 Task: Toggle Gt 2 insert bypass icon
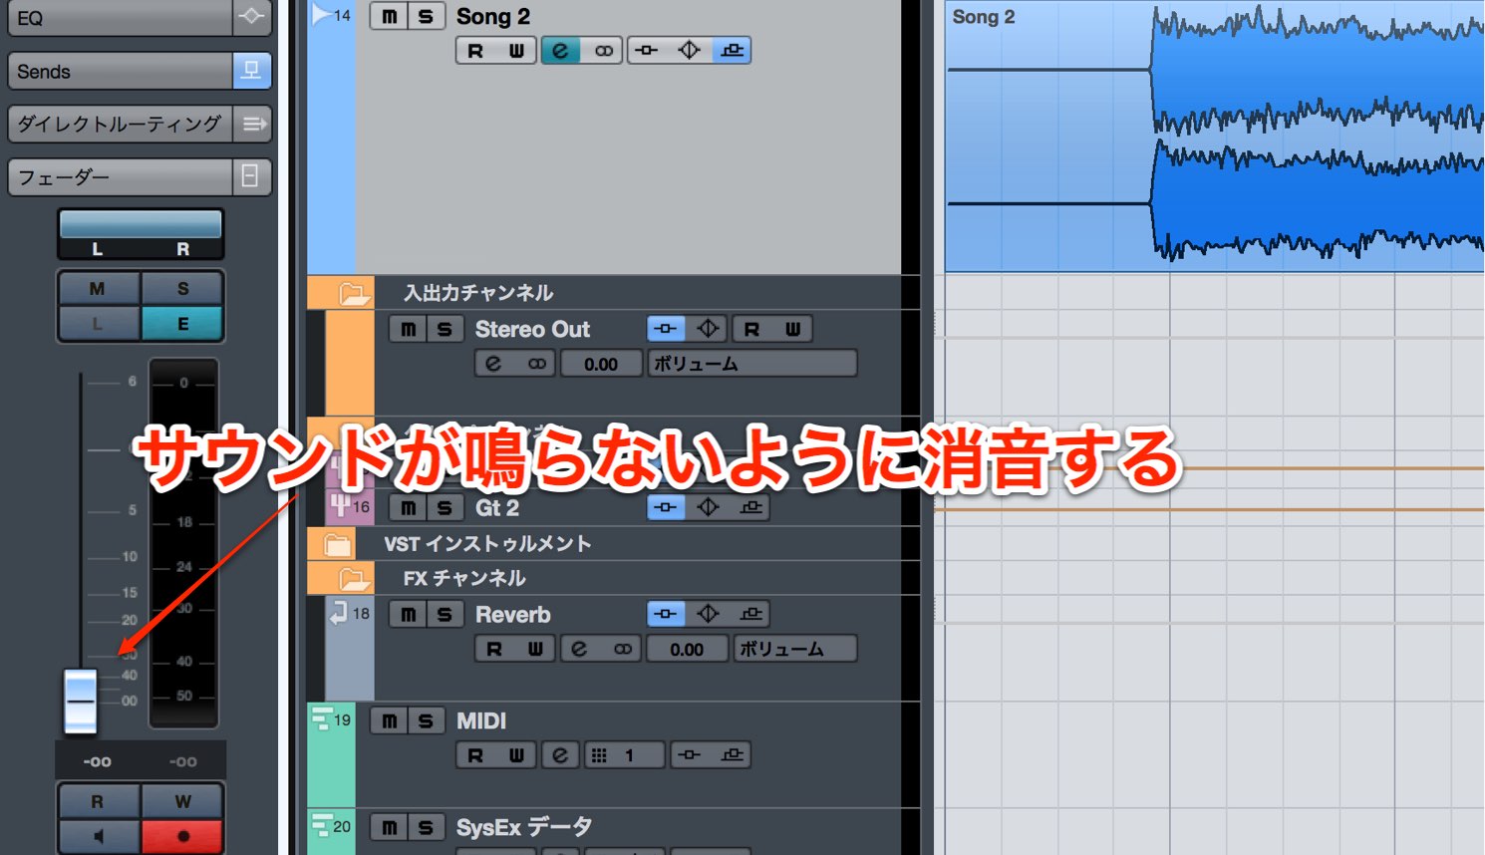tap(666, 507)
